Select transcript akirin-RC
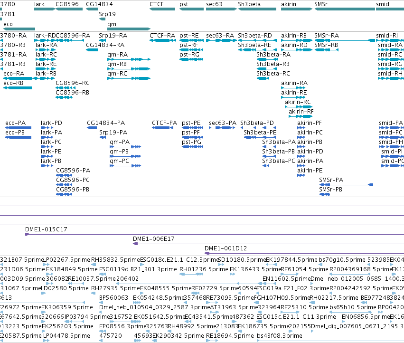404x343 pixels. pos(299,107)
